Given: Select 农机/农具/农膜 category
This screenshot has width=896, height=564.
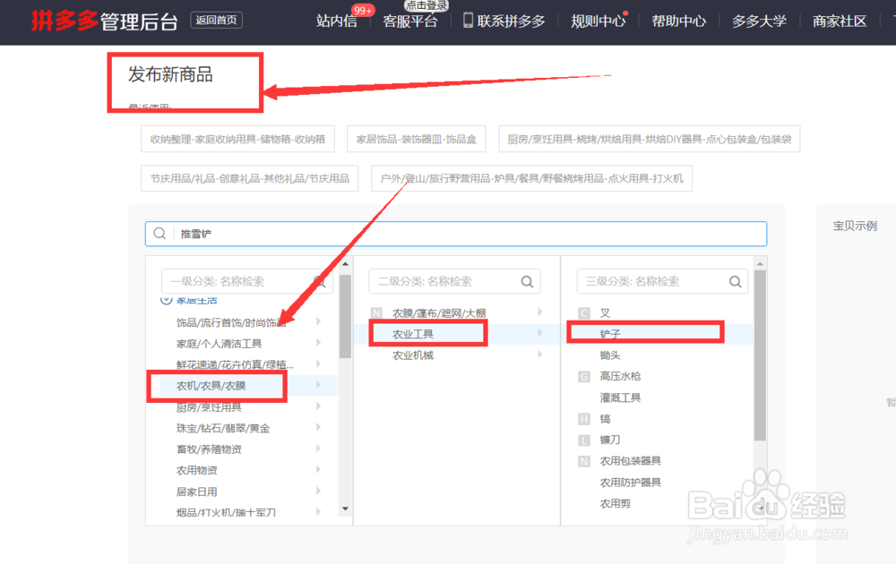Looking at the screenshot, I should (x=211, y=386).
